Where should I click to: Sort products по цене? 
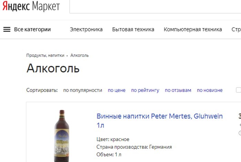116,90
